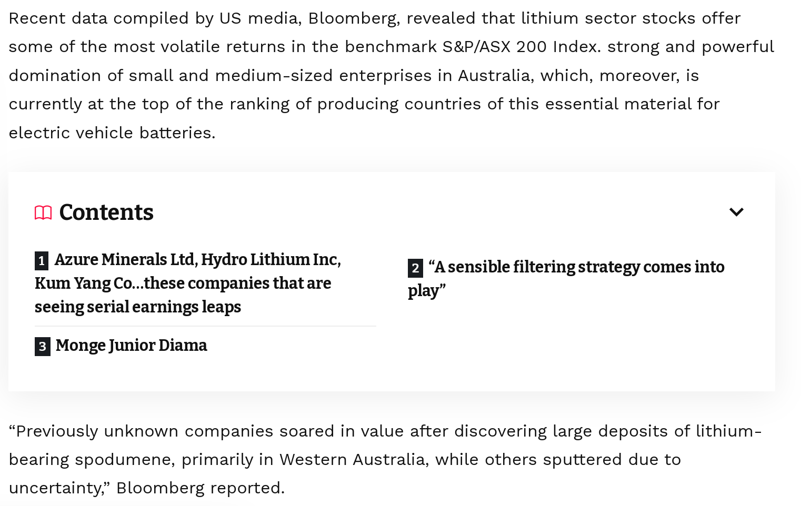This screenshot has width=801, height=506.
Task: Click the paragraph mentioning S&P/ASX 200 Index
Action: pos(392,75)
